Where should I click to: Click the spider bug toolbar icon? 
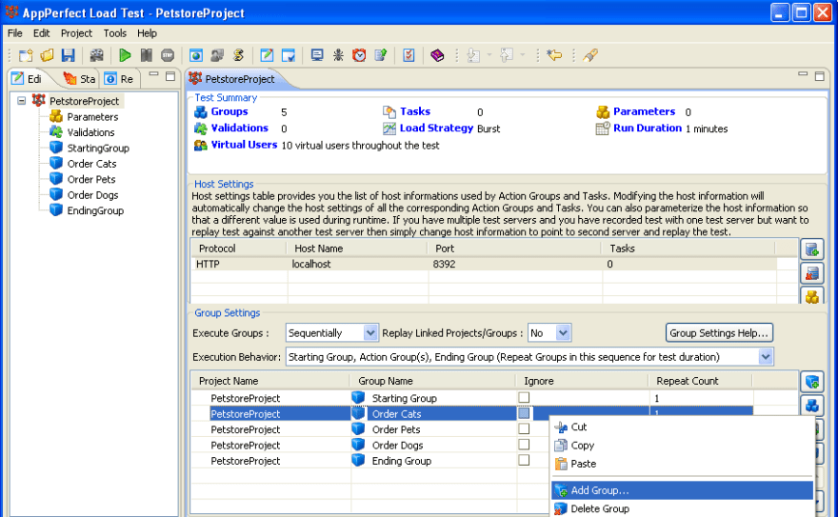click(338, 55)
